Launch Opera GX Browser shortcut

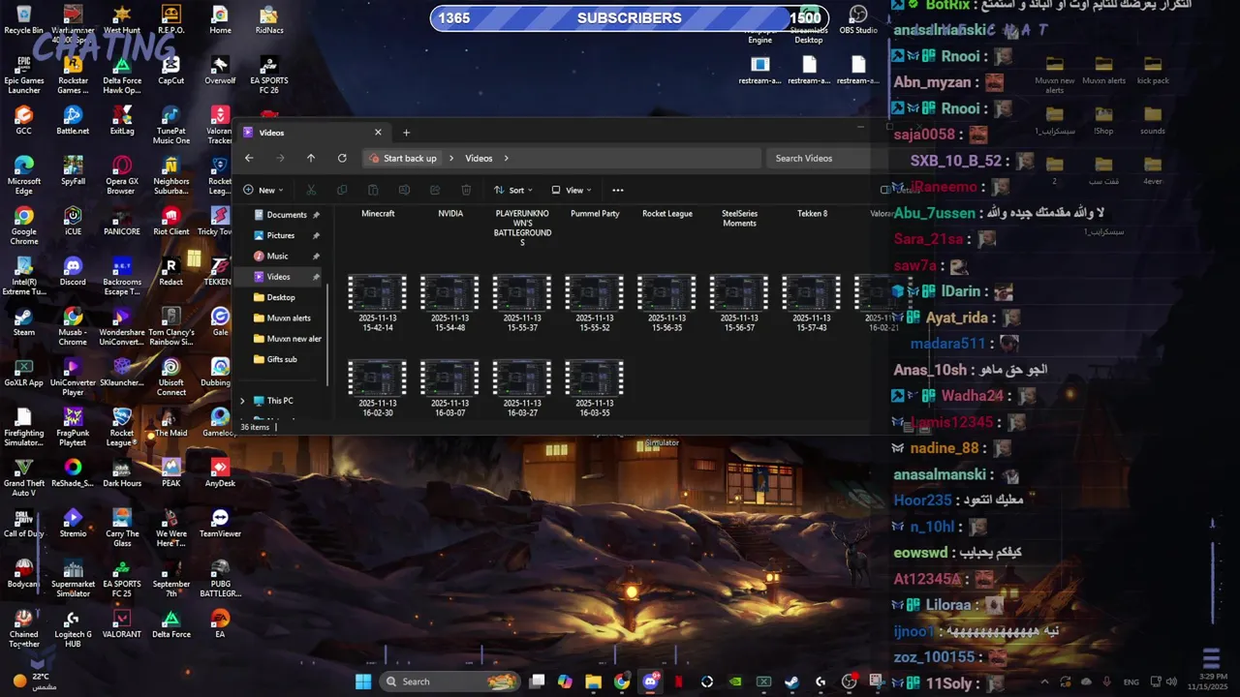click(122, 175)
